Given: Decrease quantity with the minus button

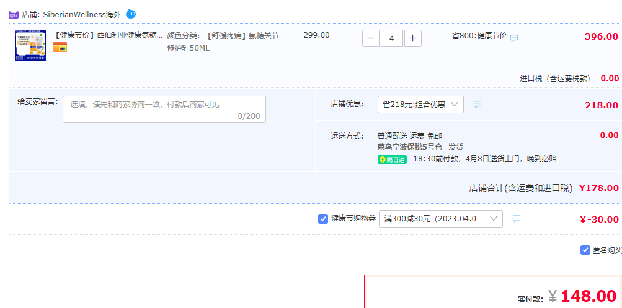Looking at the screenshot, I should [370, 38].
